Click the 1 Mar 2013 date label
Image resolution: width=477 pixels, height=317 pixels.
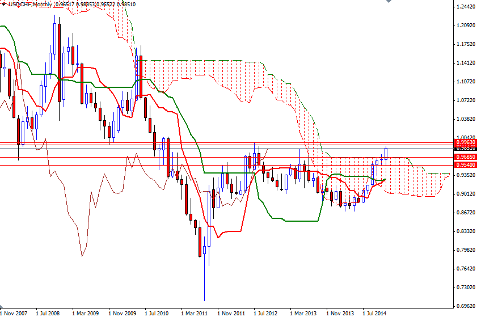tap(303, 313)
